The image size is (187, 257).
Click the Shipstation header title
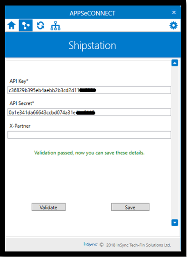point(93,45)
